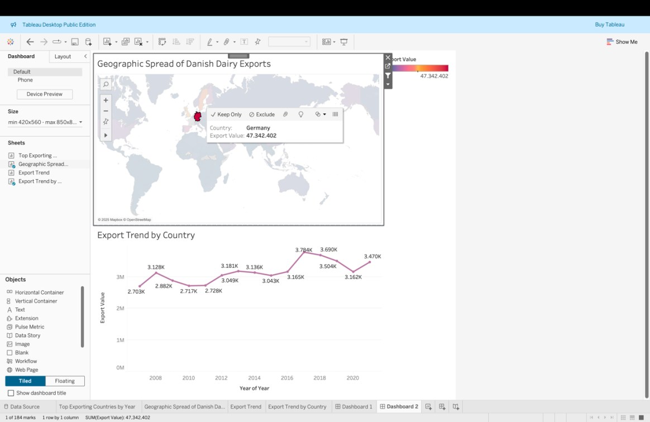650x422 pixels.
Task: Click the new worksheet chart icon
Action: 107,42
